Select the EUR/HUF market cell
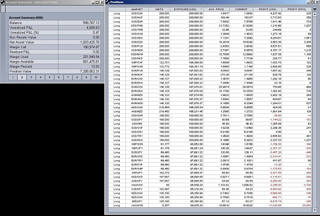This screenshot has height=216, width=320. (x=137, y=75)
